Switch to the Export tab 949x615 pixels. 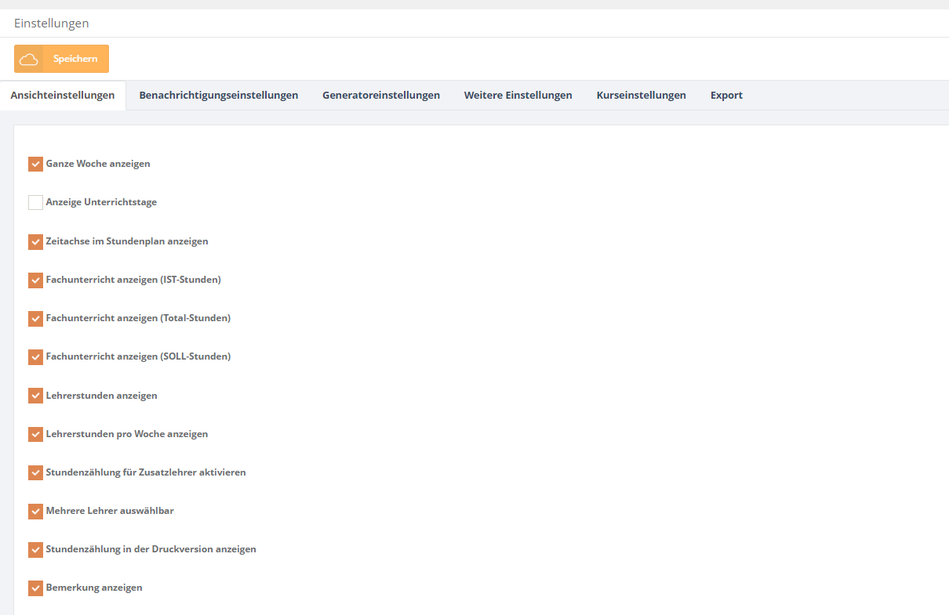(x=727, y=95)
